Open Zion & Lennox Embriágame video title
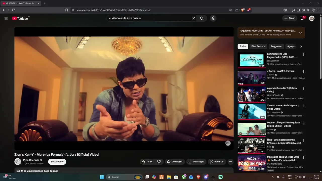Screen dimensions: 322x181 [x=283, y=107]
